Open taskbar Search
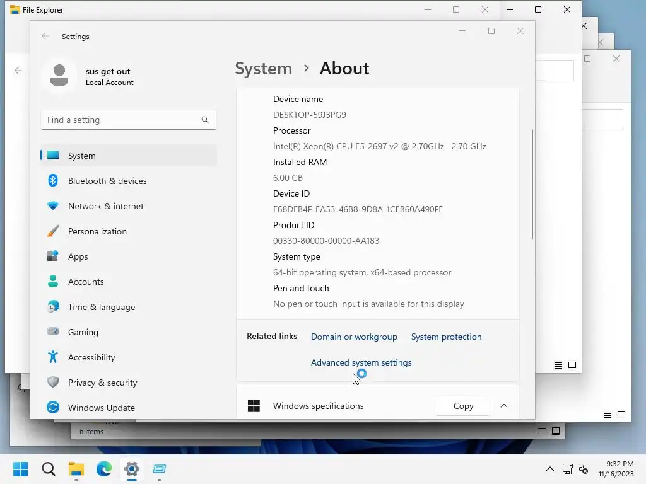Screen dimensions: 646x484 (x=48, y=469)
